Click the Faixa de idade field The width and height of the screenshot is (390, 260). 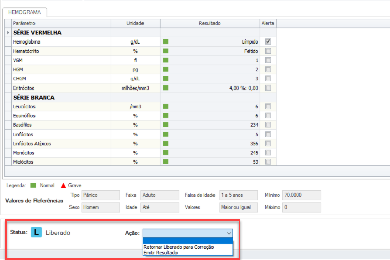(x=238, y=195)
